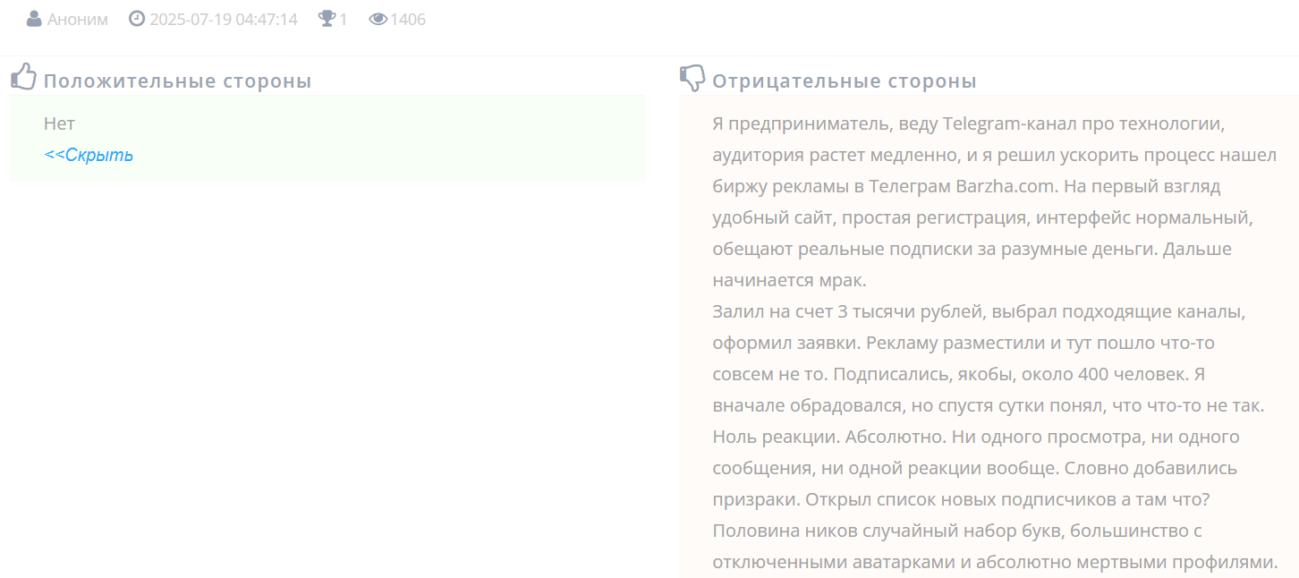1299x578 pixels.
Task: Click inside the negative review text block
Action: point(984,358)
